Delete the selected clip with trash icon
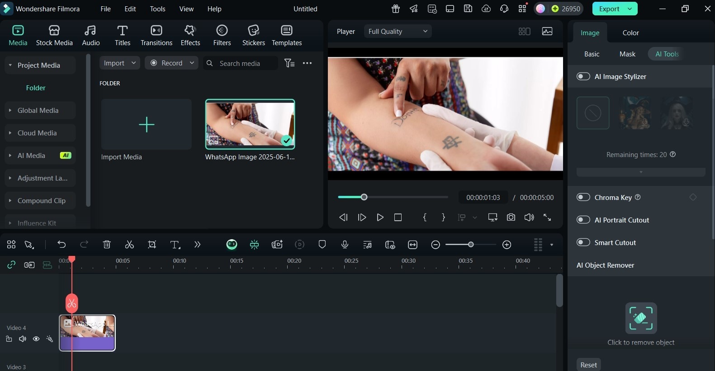 [107, 245]
